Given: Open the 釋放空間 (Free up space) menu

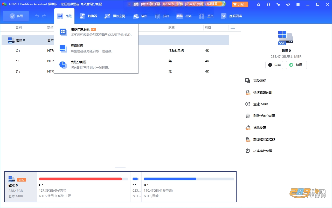Looking at the screenshot, I should click(x=115, y=16).
